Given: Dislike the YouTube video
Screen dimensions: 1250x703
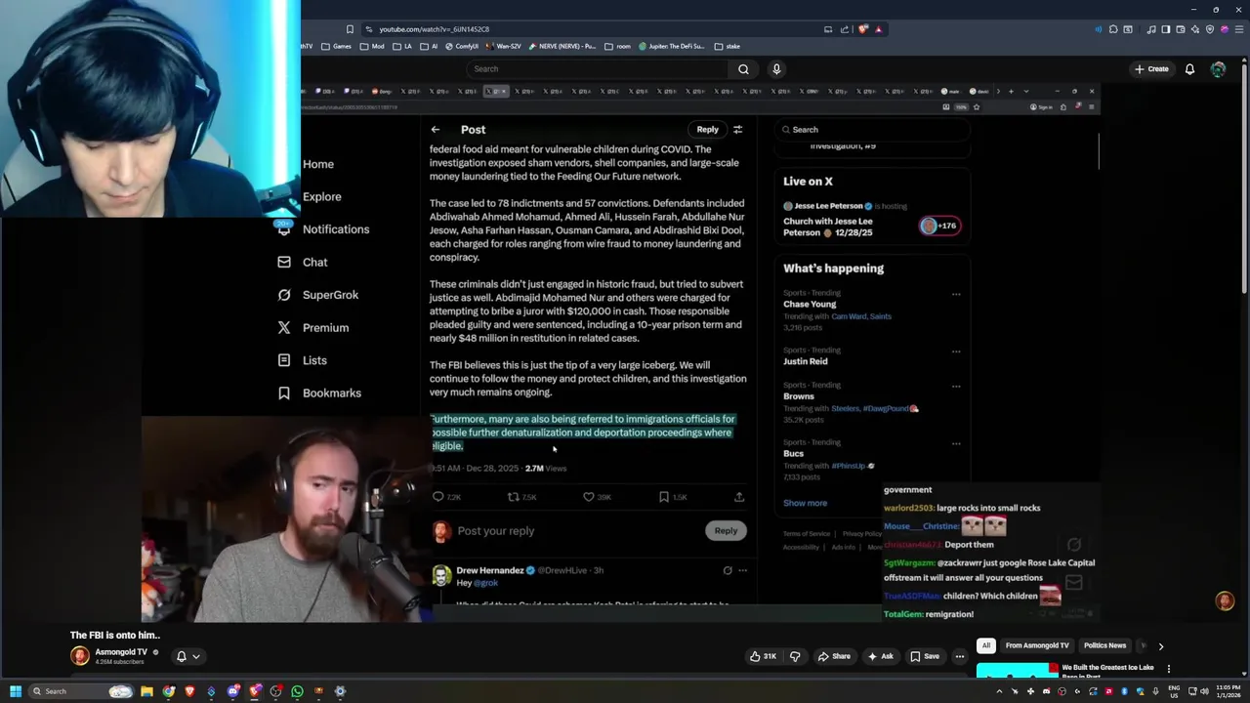Looking at the screenshot, I should click(x=795, y=656).
